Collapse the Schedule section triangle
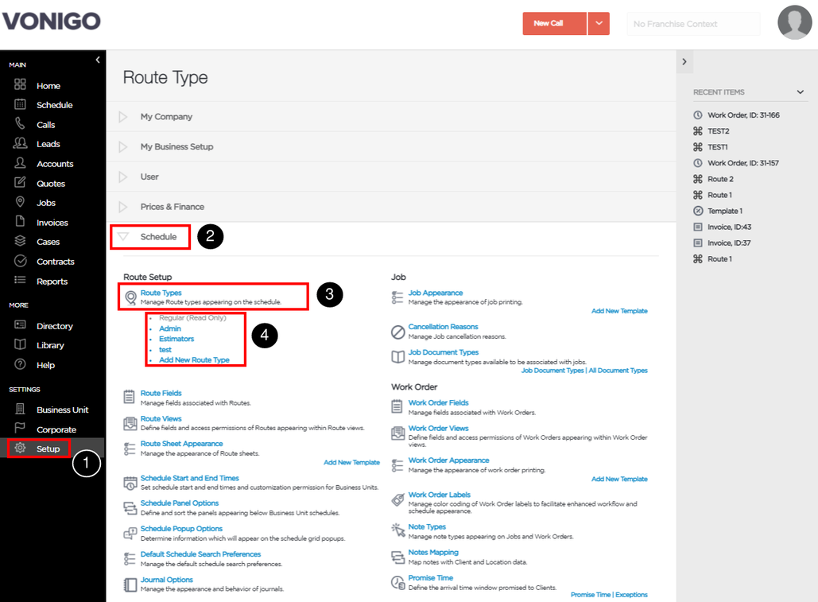The height and width of the screenshot is (602, 818). click(x=123, y=236)
